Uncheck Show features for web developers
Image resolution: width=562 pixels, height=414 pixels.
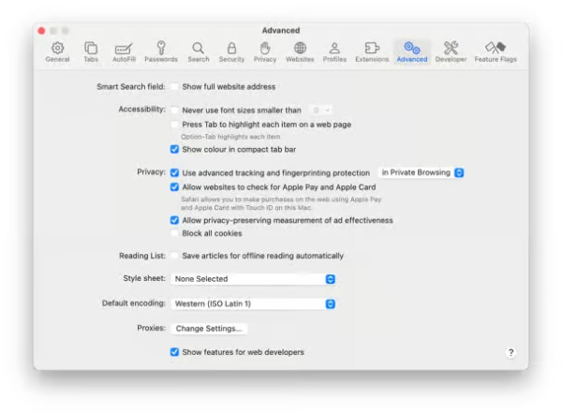click(174, 352)
